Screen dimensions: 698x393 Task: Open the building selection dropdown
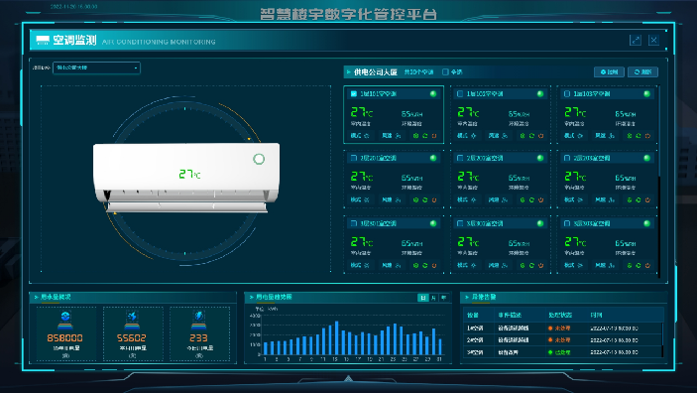click(96, 67)
